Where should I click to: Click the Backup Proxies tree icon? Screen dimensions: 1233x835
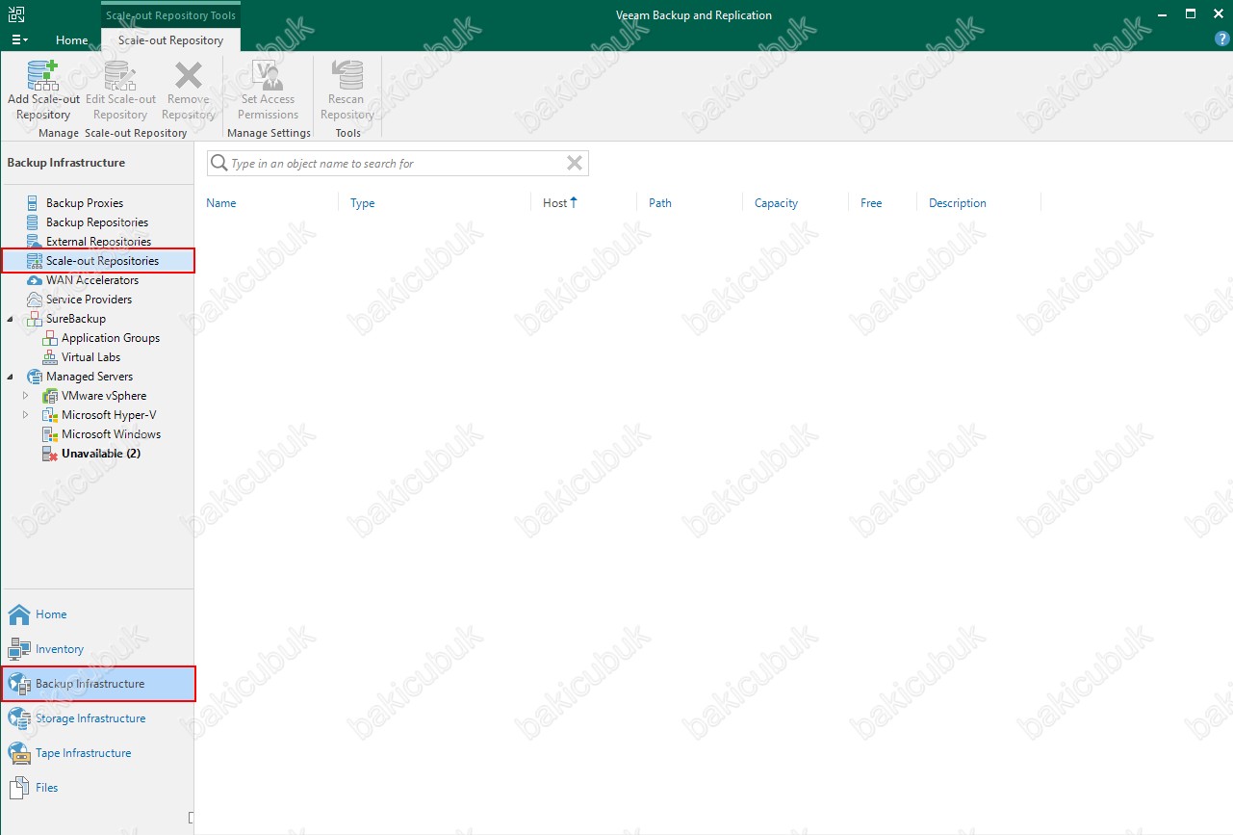click(x=34, y=203)
